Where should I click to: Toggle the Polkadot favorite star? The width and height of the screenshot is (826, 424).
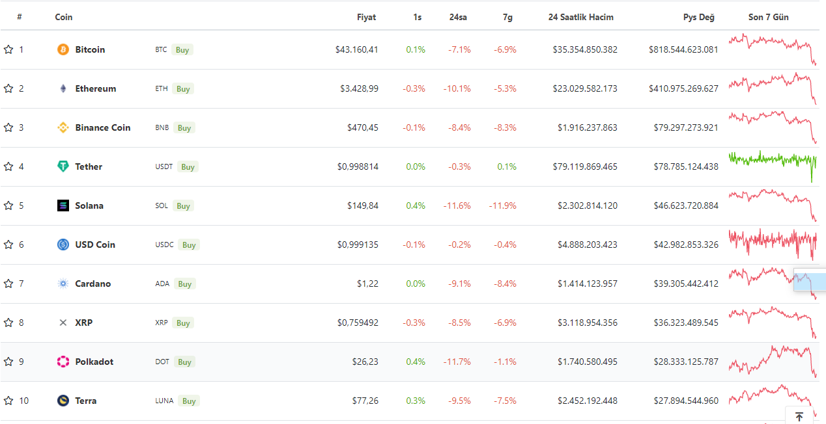tap(8, 362)
